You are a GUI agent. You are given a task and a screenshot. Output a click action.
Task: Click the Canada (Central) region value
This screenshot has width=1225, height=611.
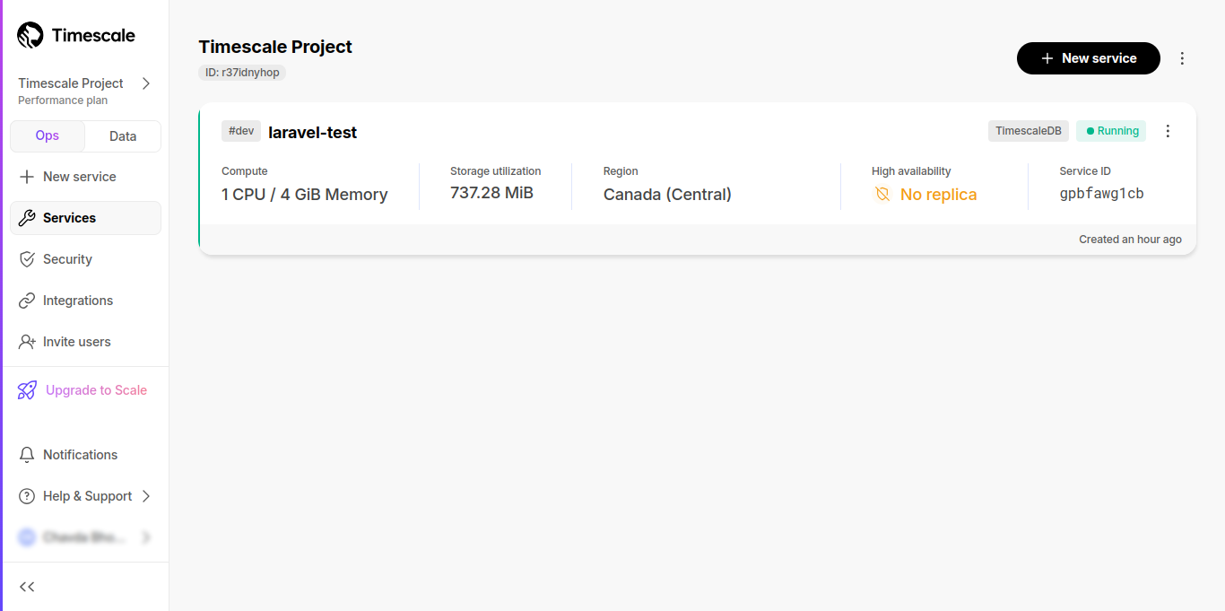[x=667, y=195]
